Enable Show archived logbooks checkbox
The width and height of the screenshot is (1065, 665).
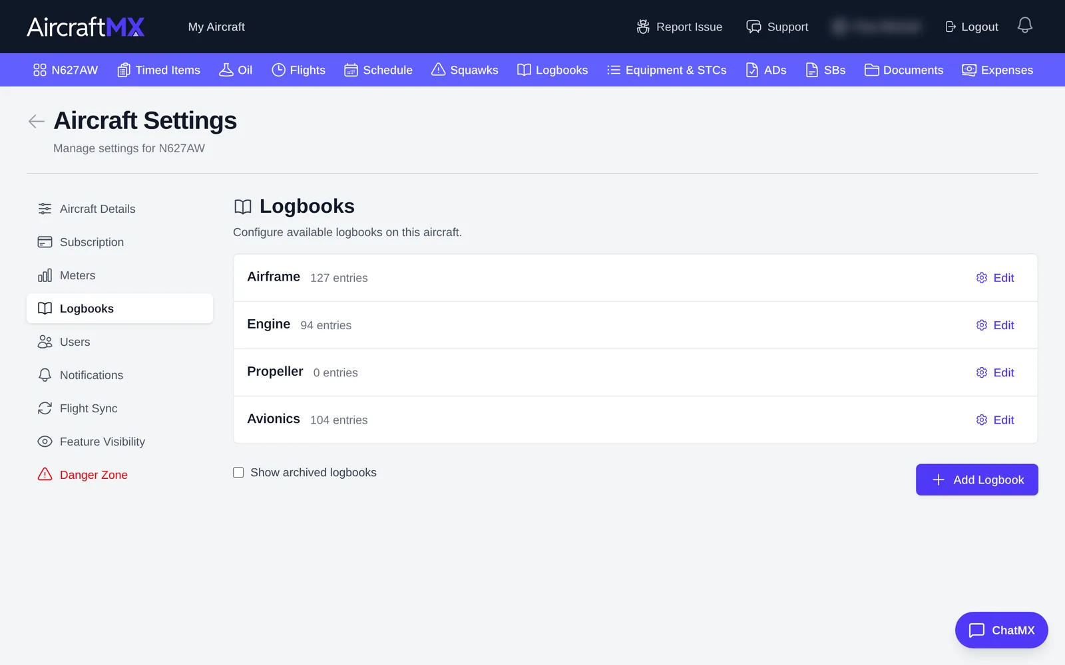pyautogui.click(x=238, y=473)
